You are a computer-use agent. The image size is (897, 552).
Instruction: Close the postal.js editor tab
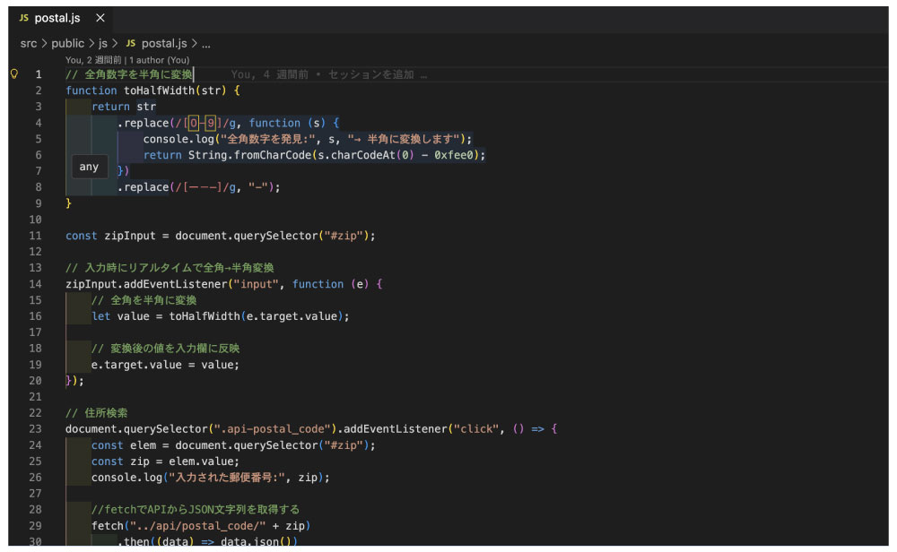tap(99, 17)
